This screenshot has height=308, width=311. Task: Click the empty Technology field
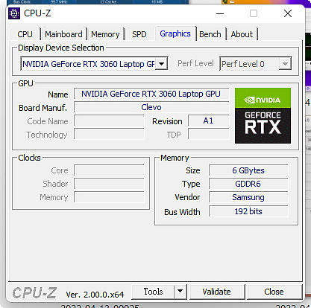pyautogui.click(x=109, y=135)
